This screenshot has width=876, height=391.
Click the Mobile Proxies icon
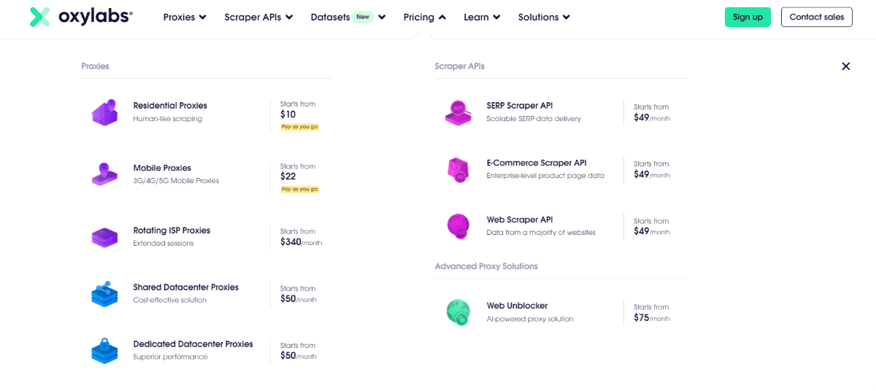click(104, 174)
